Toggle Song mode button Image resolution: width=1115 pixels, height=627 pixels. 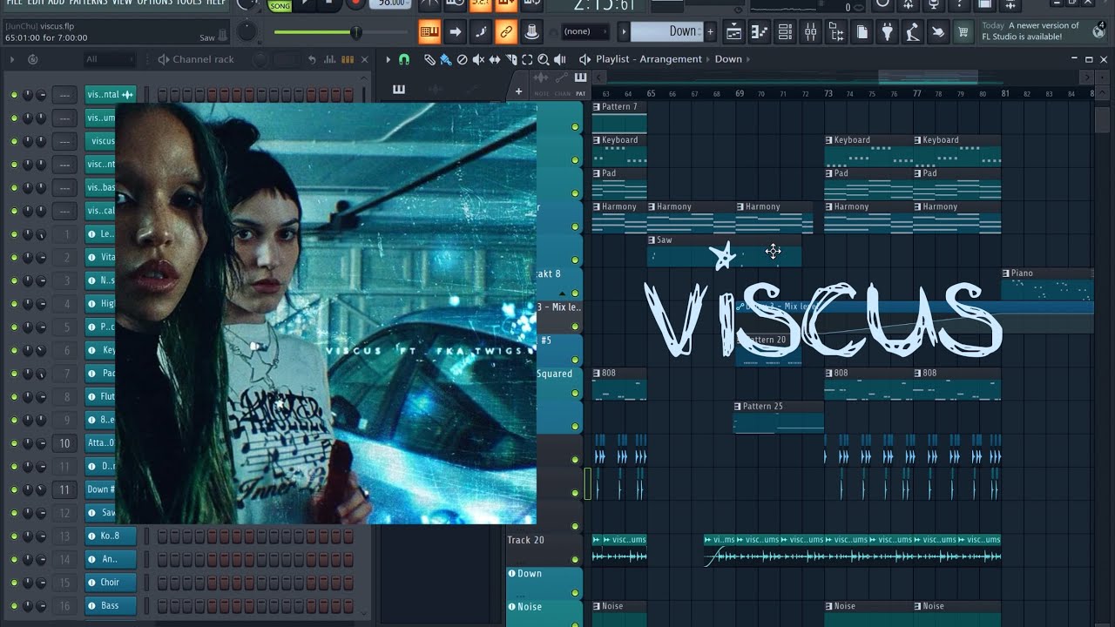pyautogui.click(x=280, y=5)
